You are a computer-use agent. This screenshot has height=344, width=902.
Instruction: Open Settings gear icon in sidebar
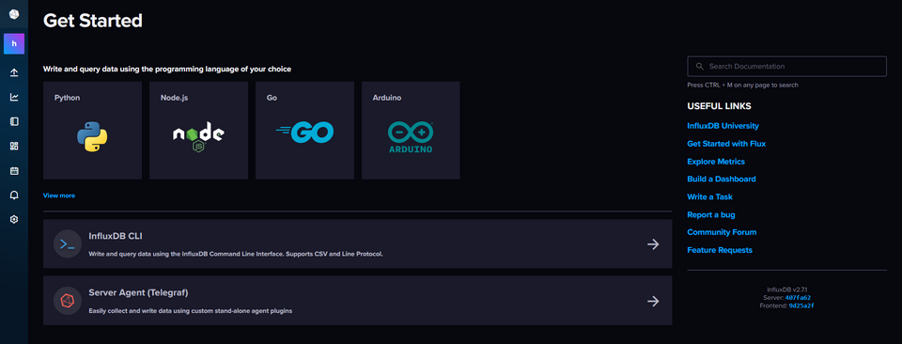14,219
